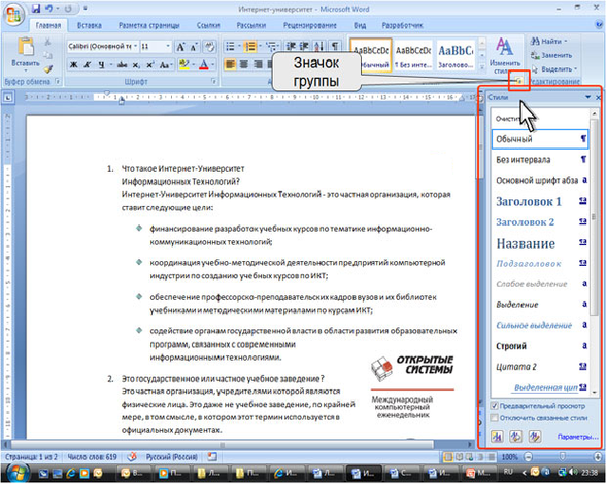The image size is (608, 486).
Task: Open the Разработчик ribbon tab
Action: [x=403, y=26]
